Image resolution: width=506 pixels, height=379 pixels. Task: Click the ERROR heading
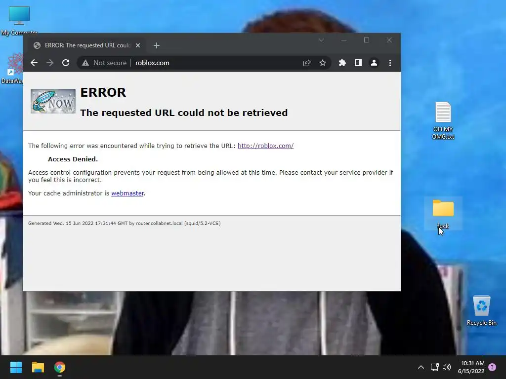tap(103, 92)
